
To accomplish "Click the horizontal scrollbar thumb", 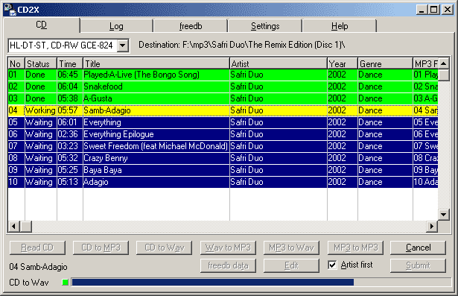I will (26, 227).
